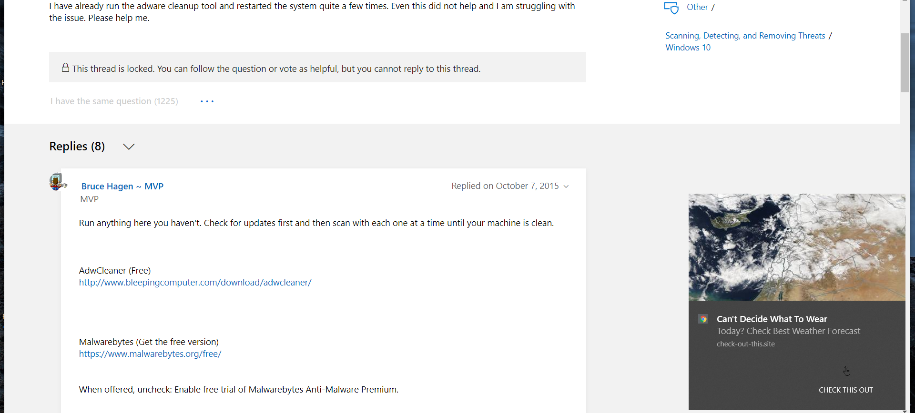915x413 pixels.
Task: Click the weather satellite notification image
Action: [797, 247]
